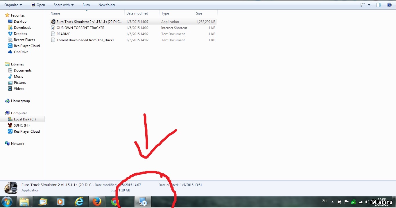
Task: Click the installer disc taskbar icon
Action: click(143, 202)
